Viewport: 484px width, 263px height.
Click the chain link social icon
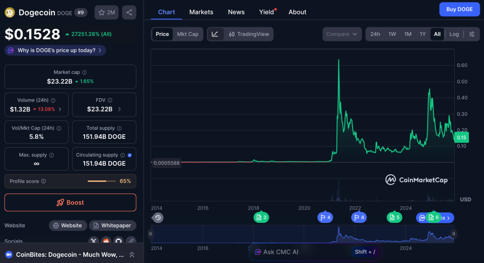pos(131,241)
